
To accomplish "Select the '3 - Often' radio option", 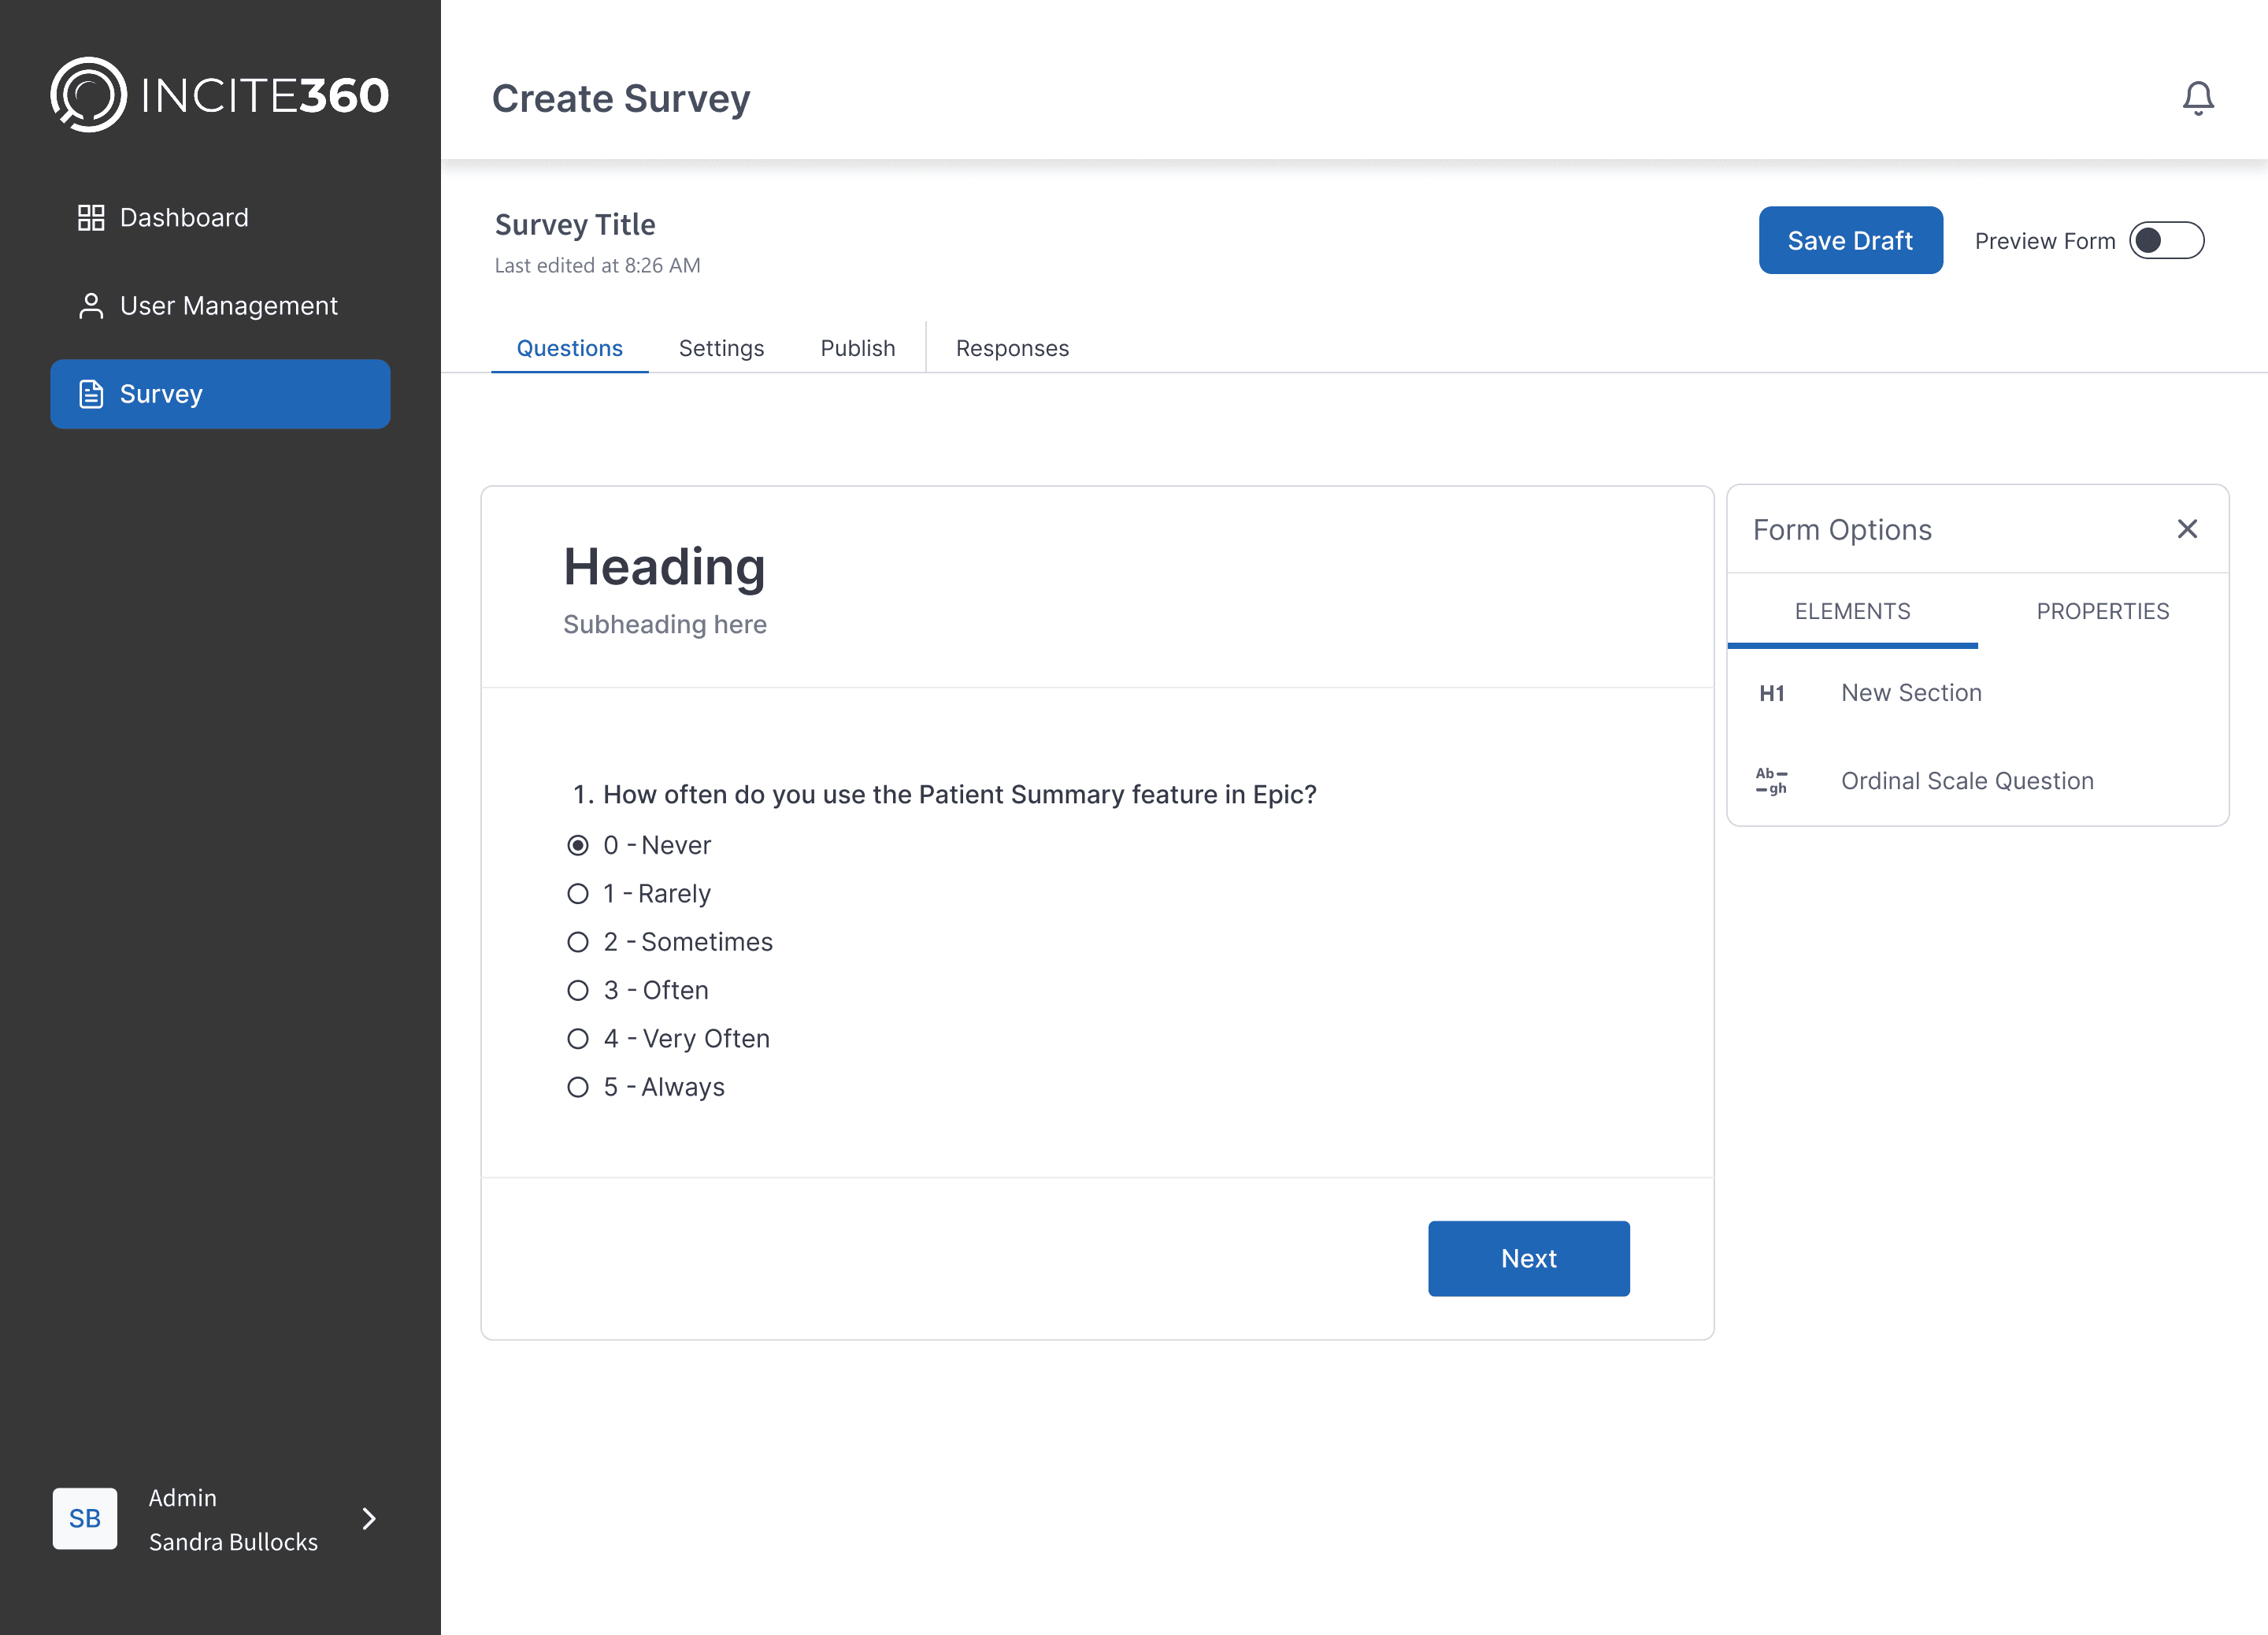I will pyautogui.click(x=578, y=990).
